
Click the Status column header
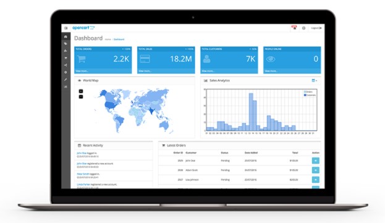[x=224, y=153]
